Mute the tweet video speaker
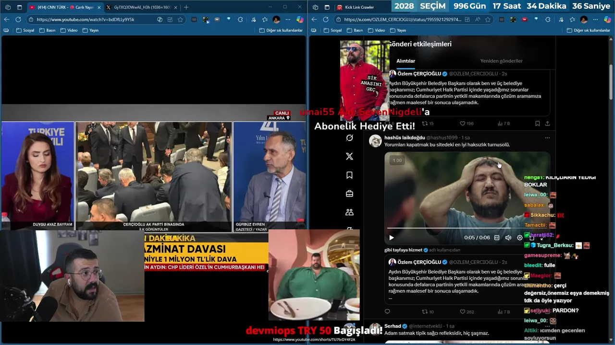 click(508, 238)
